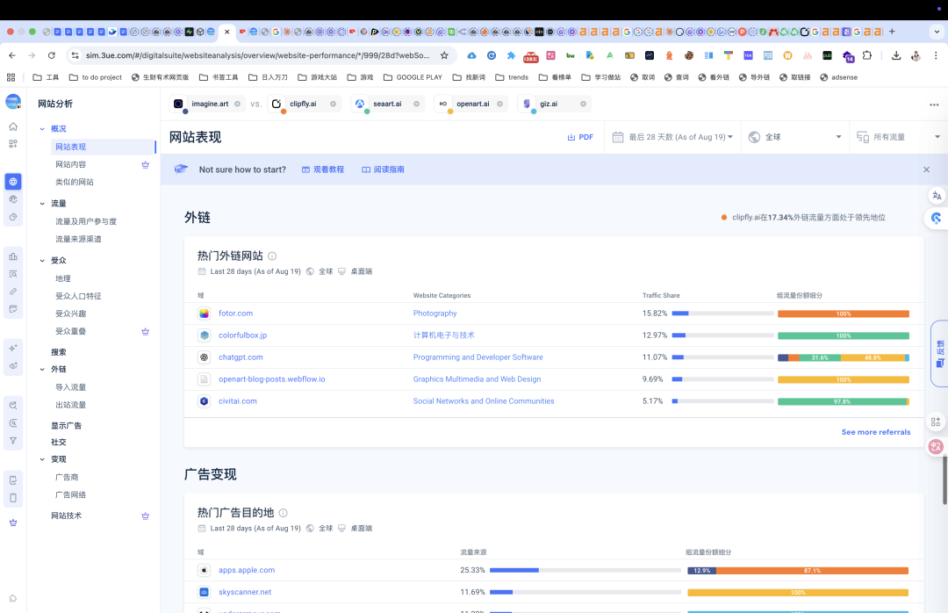Open the bar chart icon in left rail
The image size is (948, 613).
click(12, 256)
